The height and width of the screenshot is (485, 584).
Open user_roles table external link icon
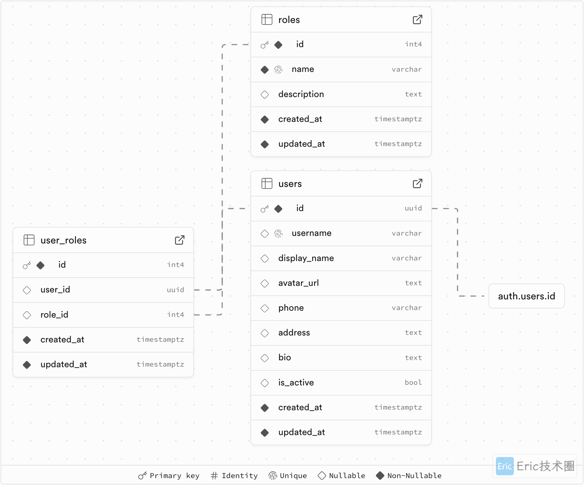coord(179,240)
